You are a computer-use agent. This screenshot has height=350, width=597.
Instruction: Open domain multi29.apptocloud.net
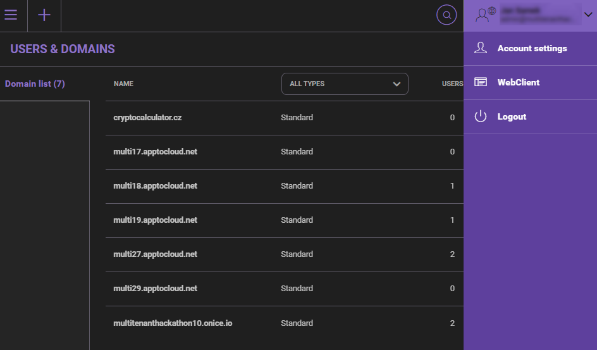(x=155, y=289)
